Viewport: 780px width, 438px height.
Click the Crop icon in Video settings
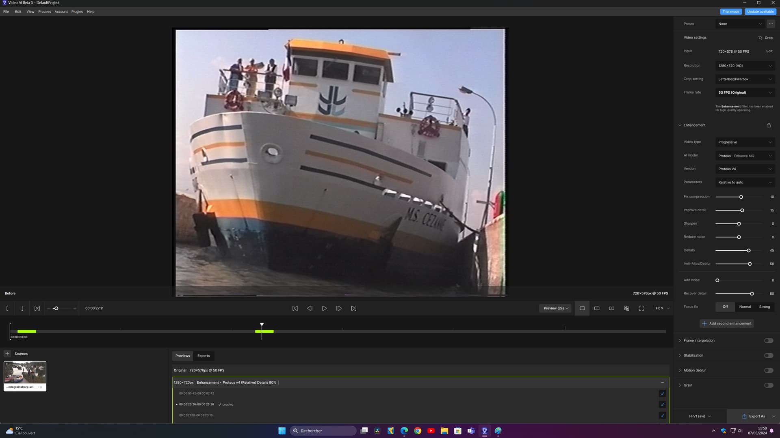tap(760, 38)
